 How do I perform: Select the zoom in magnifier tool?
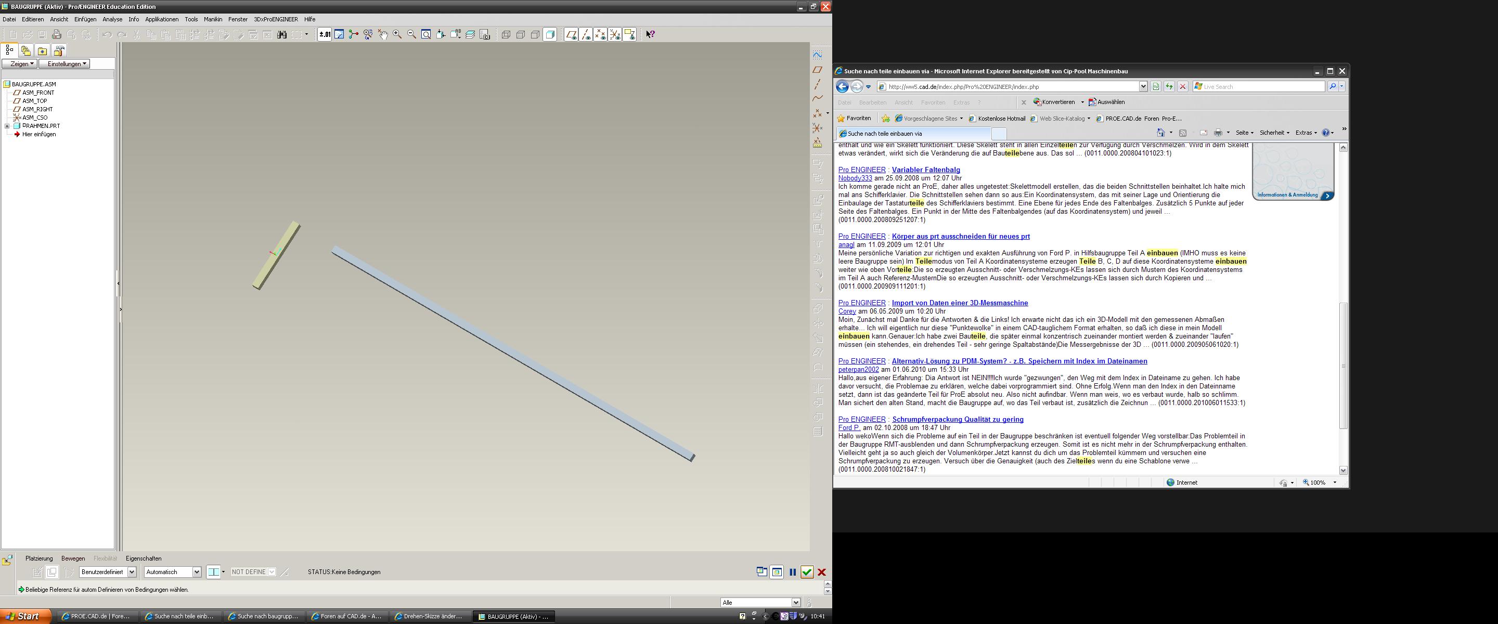(x=397, y=34)
